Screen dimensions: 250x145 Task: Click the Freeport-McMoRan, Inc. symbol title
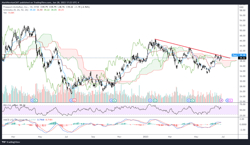(x=16, y=7)
